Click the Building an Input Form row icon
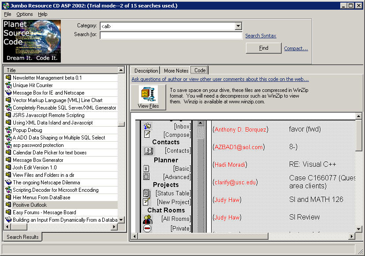 pos(8,219)
